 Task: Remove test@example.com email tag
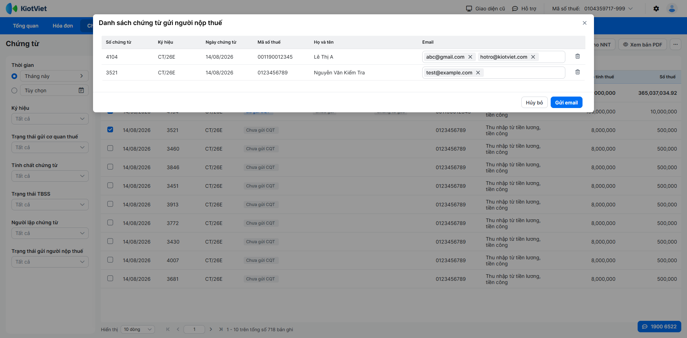(x=478, y=73)
